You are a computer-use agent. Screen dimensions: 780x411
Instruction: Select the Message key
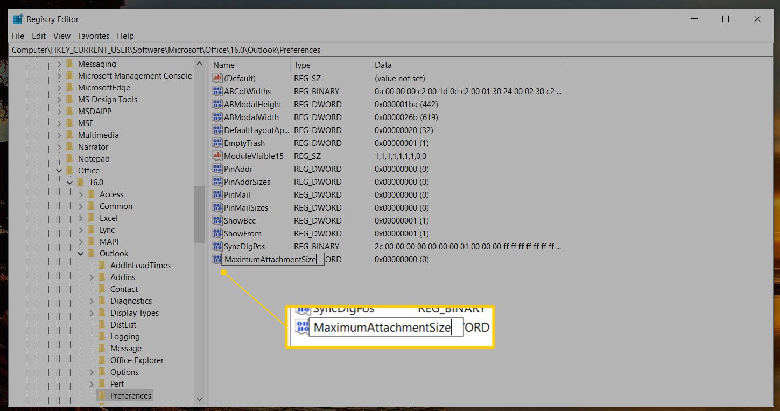click(126, 348)
